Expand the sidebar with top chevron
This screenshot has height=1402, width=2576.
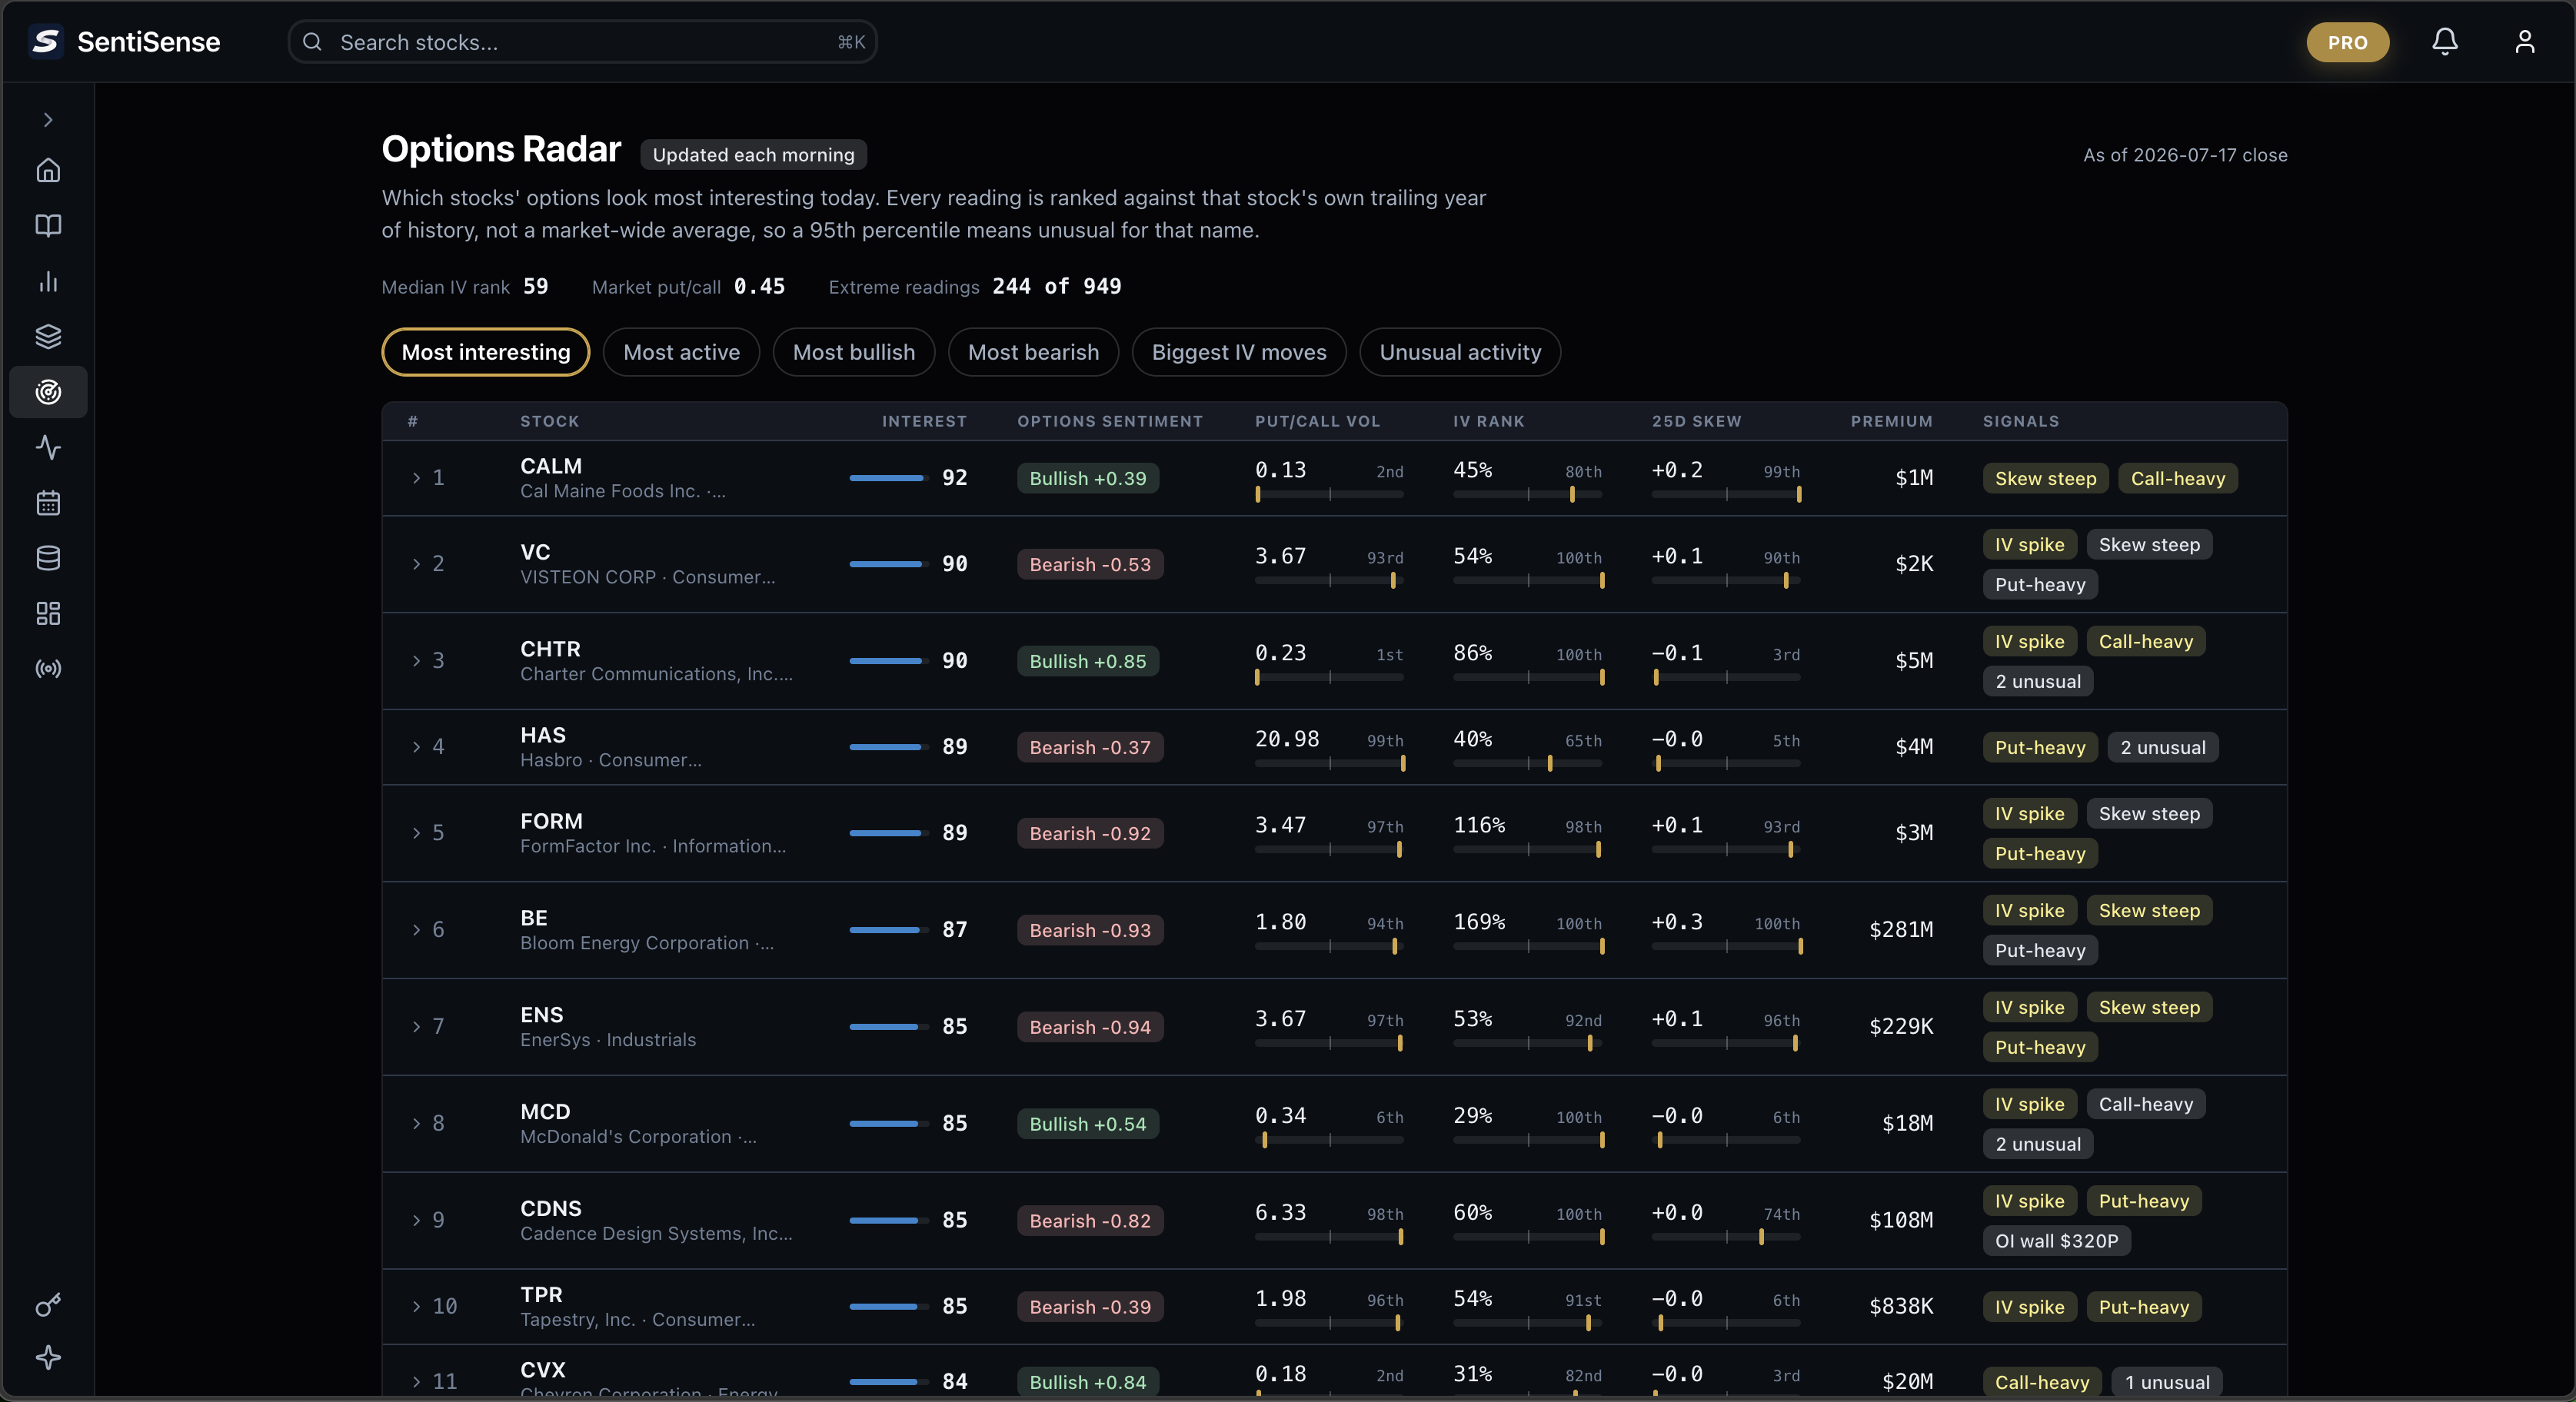[48, 120]
